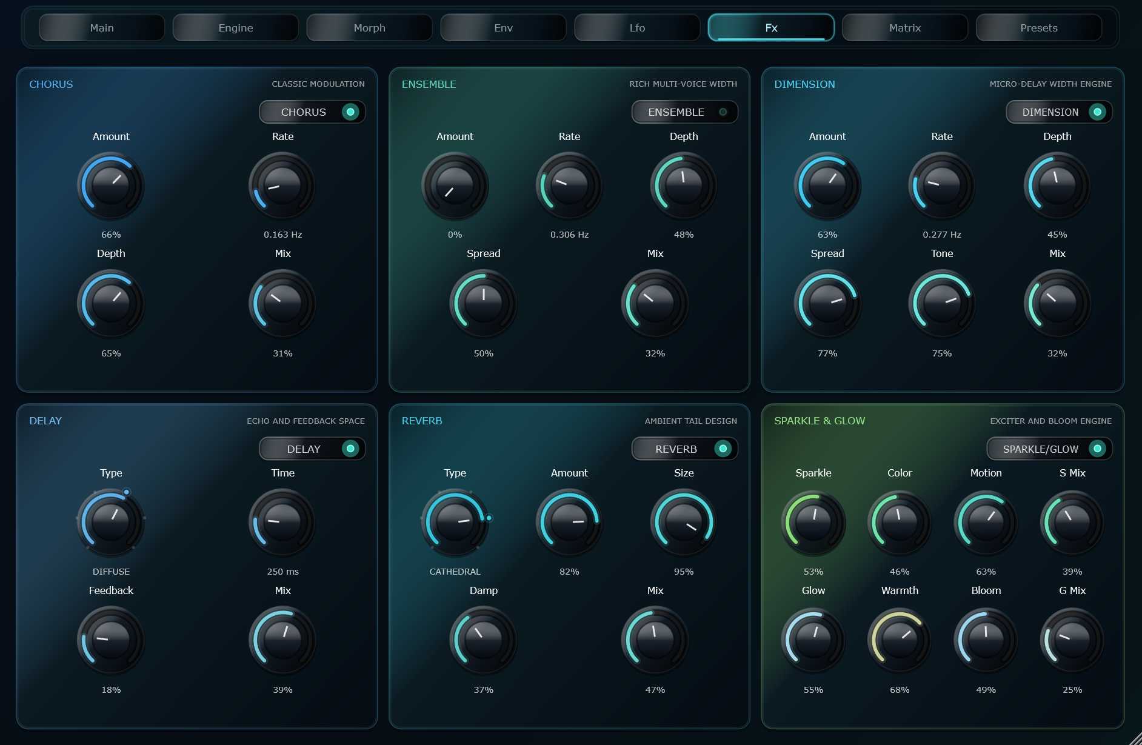The width and height of the screenshot is (1142, 745).
Task: Click the Chorus Mix knob
Action: click(282, 303)
